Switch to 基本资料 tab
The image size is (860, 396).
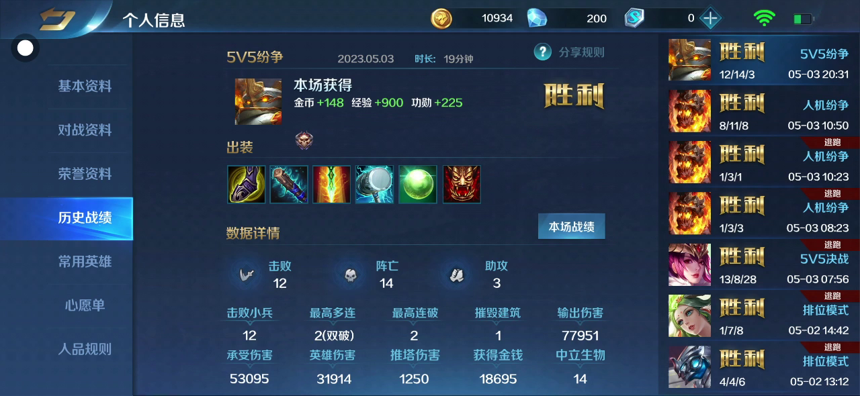click(85, 86)
